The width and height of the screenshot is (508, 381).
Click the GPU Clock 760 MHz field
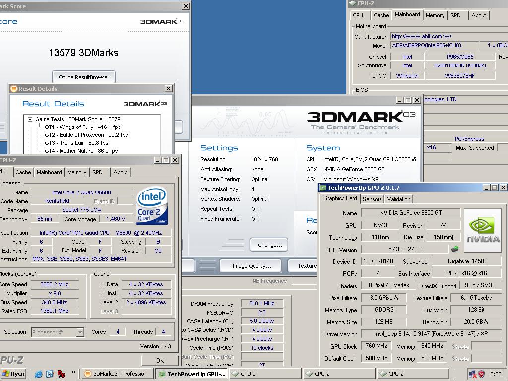377,346
